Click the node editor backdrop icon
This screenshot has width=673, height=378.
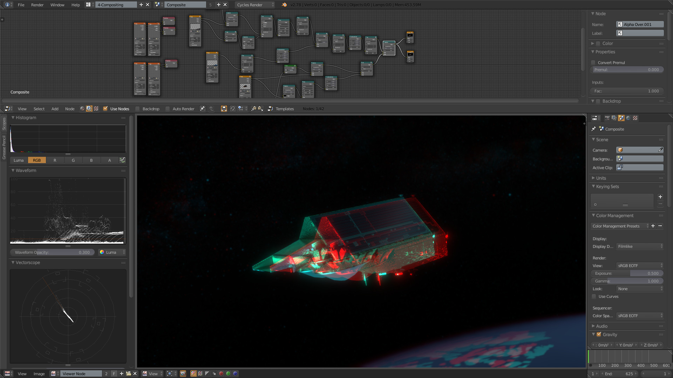(x=138, y=108)
